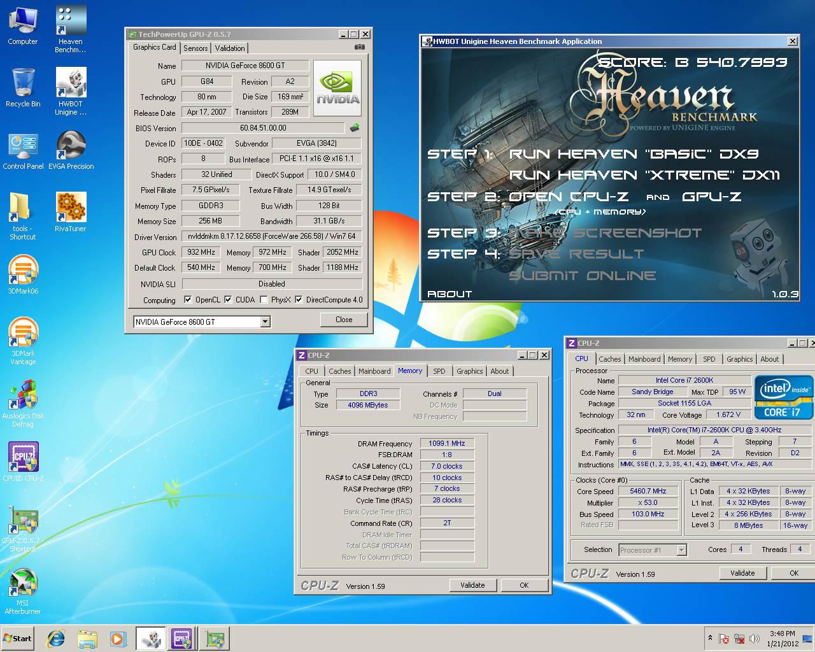Click the Core Speed 5460.7 MHz value
Screen dimensions: 815x652
tap(648, 491)
